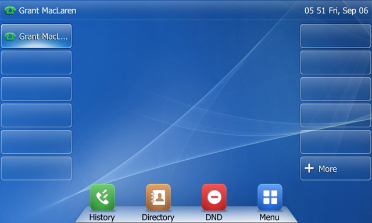Viewport: 372px width, 223px height.
Task: Open the green History call log icon
Action: 102,197
